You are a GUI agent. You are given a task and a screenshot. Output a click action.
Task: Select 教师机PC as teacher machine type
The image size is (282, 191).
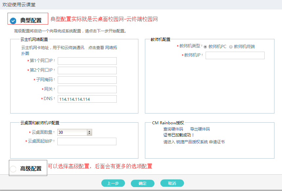click(x=205, y=47)
